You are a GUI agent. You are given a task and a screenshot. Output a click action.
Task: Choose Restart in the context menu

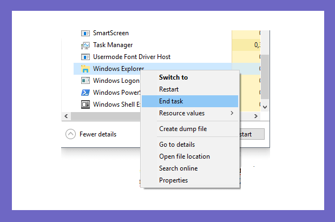pyautogui.click(x=190, y=89)
